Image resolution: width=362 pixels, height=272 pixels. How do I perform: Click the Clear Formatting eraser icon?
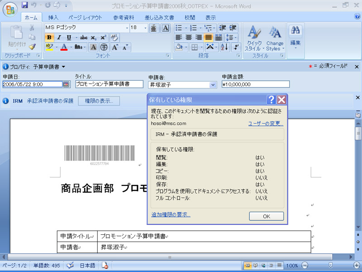click(114, 38)
